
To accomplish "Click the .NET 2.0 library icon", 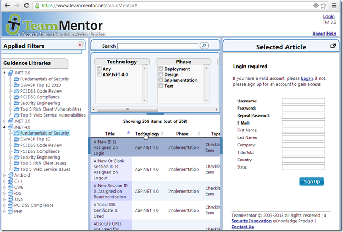I will [11, 73].
